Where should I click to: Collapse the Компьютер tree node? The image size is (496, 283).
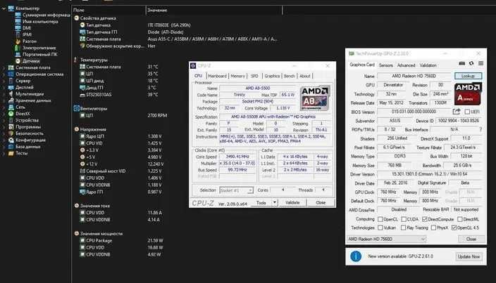click(x=4, y=8)
